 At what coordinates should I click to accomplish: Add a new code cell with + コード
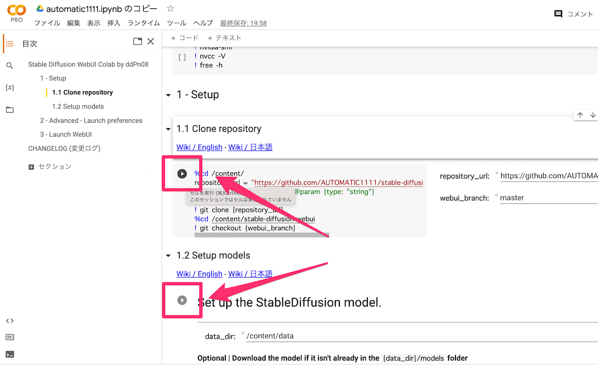click(x=184, y=38)
